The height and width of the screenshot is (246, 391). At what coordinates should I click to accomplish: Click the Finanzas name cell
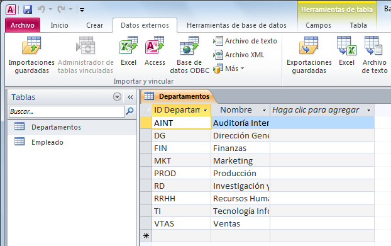(x=241, y=148)
